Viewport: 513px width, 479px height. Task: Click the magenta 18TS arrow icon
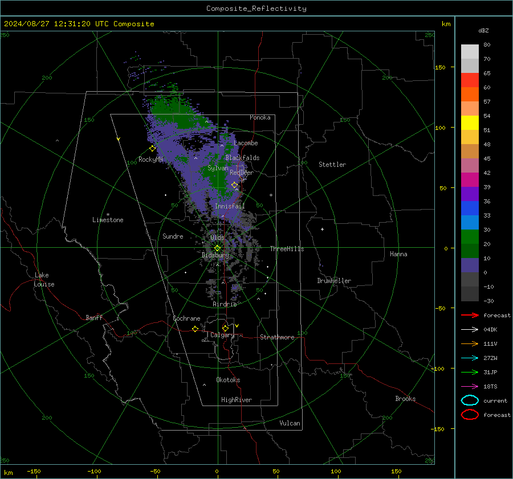[470, 387]
